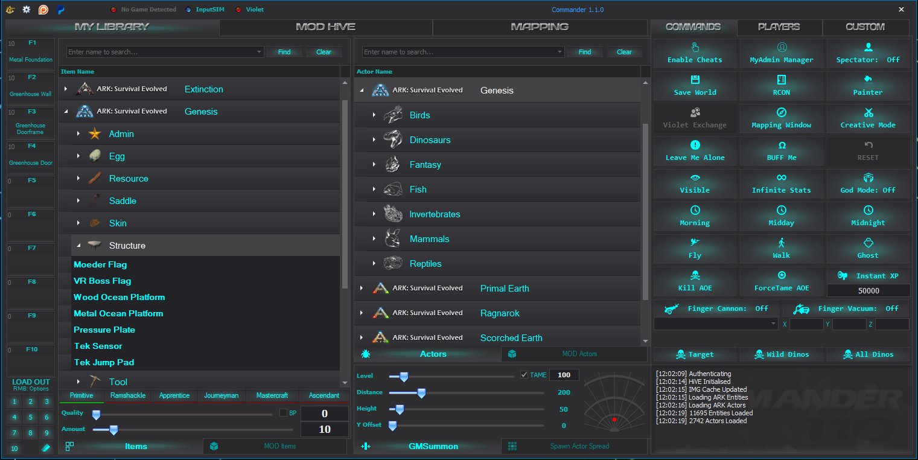918x460 pixels.
Task: Open the Patreon icon in title bar
Action: [x=43, y=10]
